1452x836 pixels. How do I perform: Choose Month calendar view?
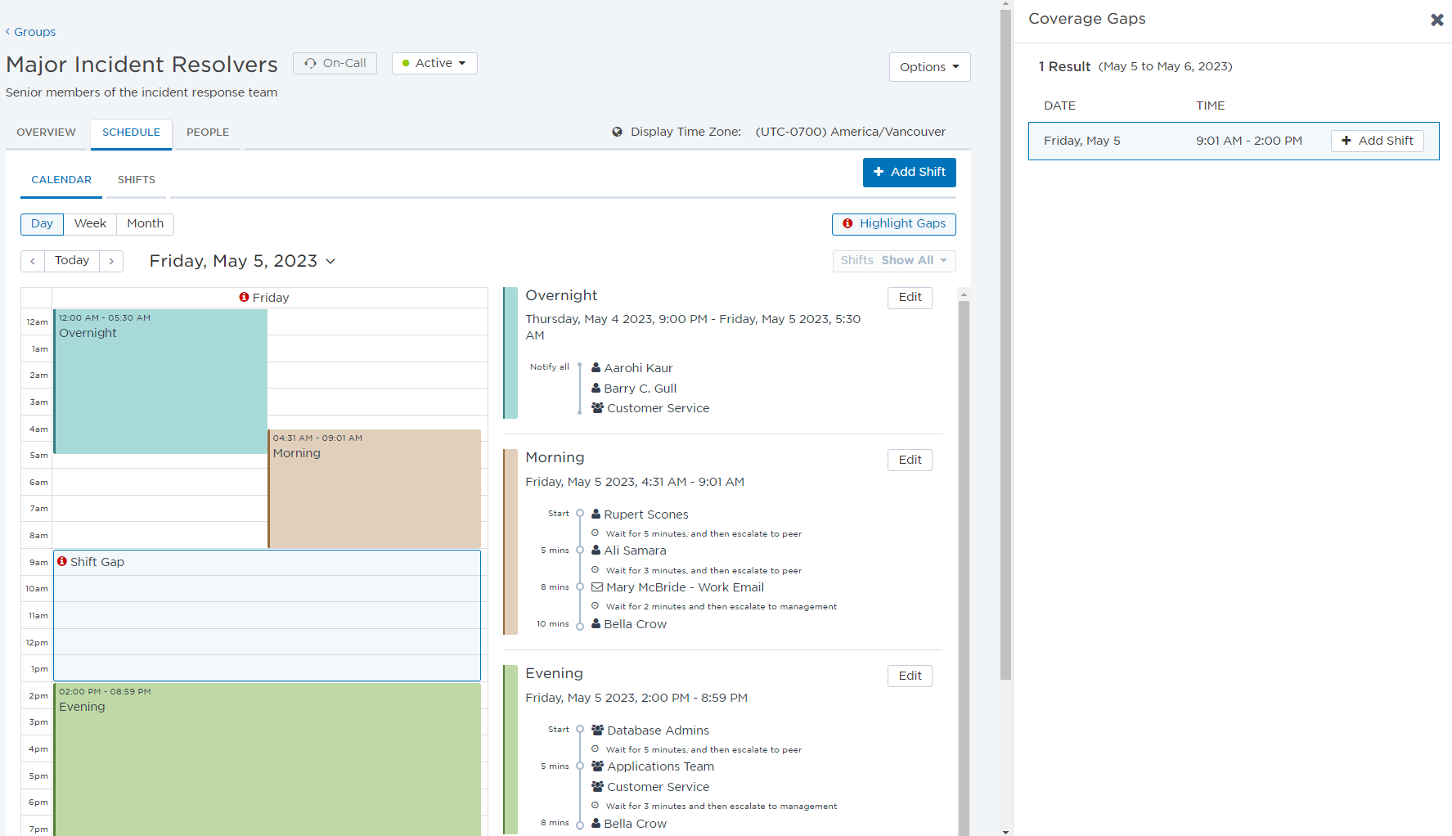[x=146, y=223]
